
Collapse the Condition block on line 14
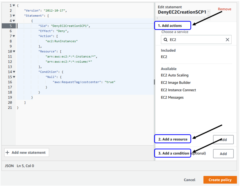click(13, 72)
